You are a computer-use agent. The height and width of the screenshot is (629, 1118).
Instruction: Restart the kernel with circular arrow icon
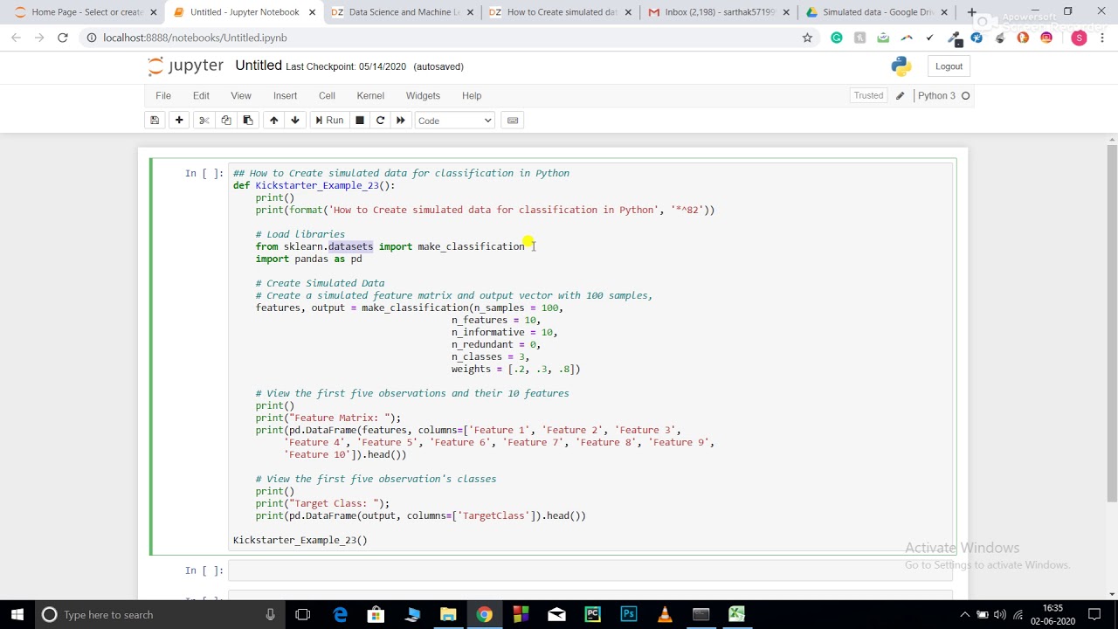380,121
